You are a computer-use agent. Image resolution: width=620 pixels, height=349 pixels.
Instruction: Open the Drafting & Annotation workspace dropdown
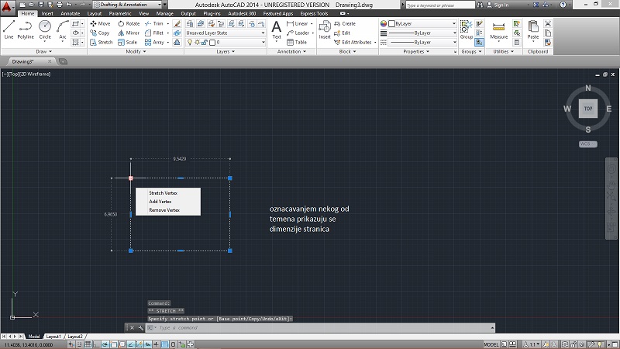(x=129, y=5)
